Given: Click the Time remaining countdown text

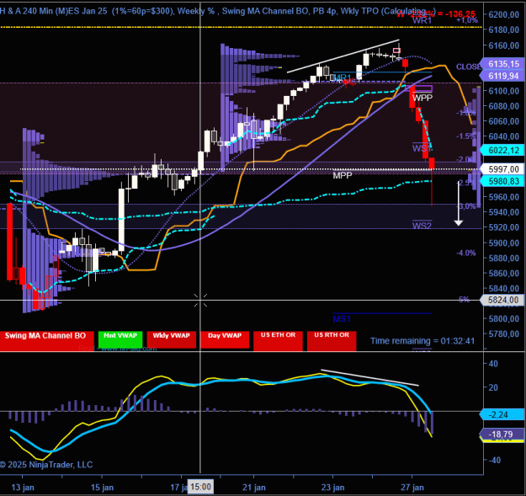Looking at the screenshot, I should tap(422, 341).
